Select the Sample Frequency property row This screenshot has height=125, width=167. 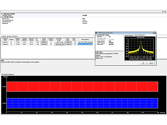pyautogui.click(x=83, y=22)
